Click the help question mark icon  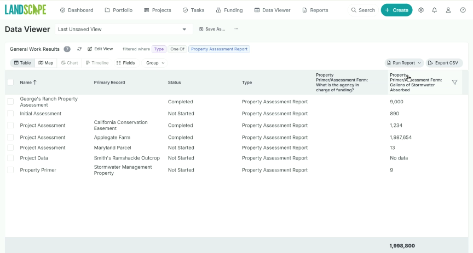[463, 10]
